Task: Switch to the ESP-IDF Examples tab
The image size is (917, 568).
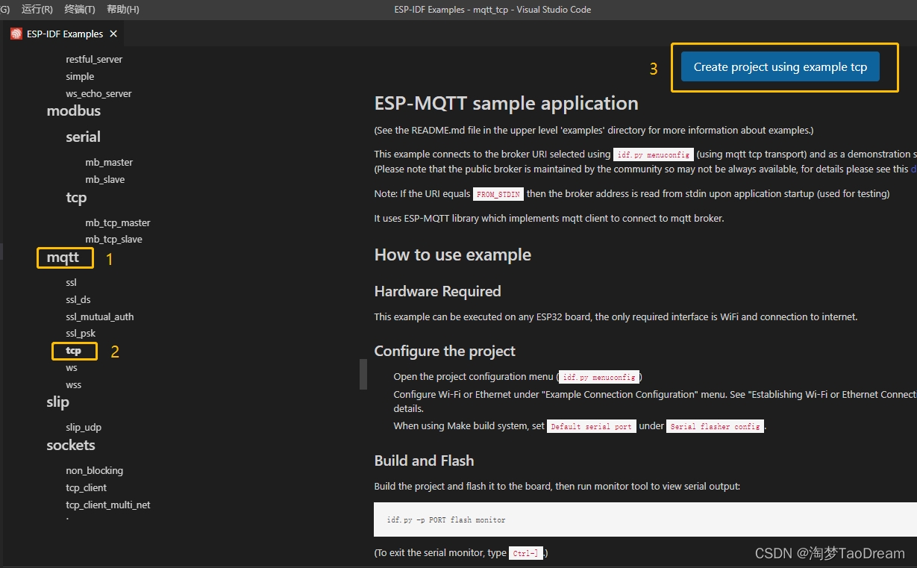Action: point(64,34)
